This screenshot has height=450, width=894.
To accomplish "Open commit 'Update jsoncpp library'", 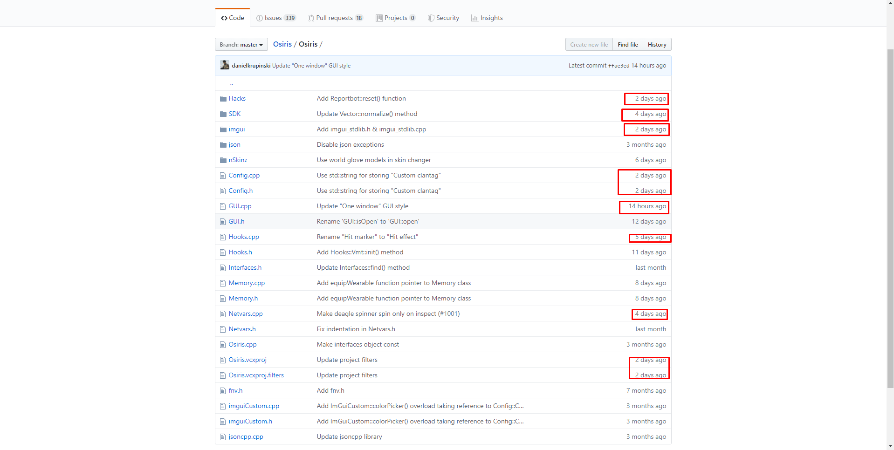I will click(x=349, y=436).
